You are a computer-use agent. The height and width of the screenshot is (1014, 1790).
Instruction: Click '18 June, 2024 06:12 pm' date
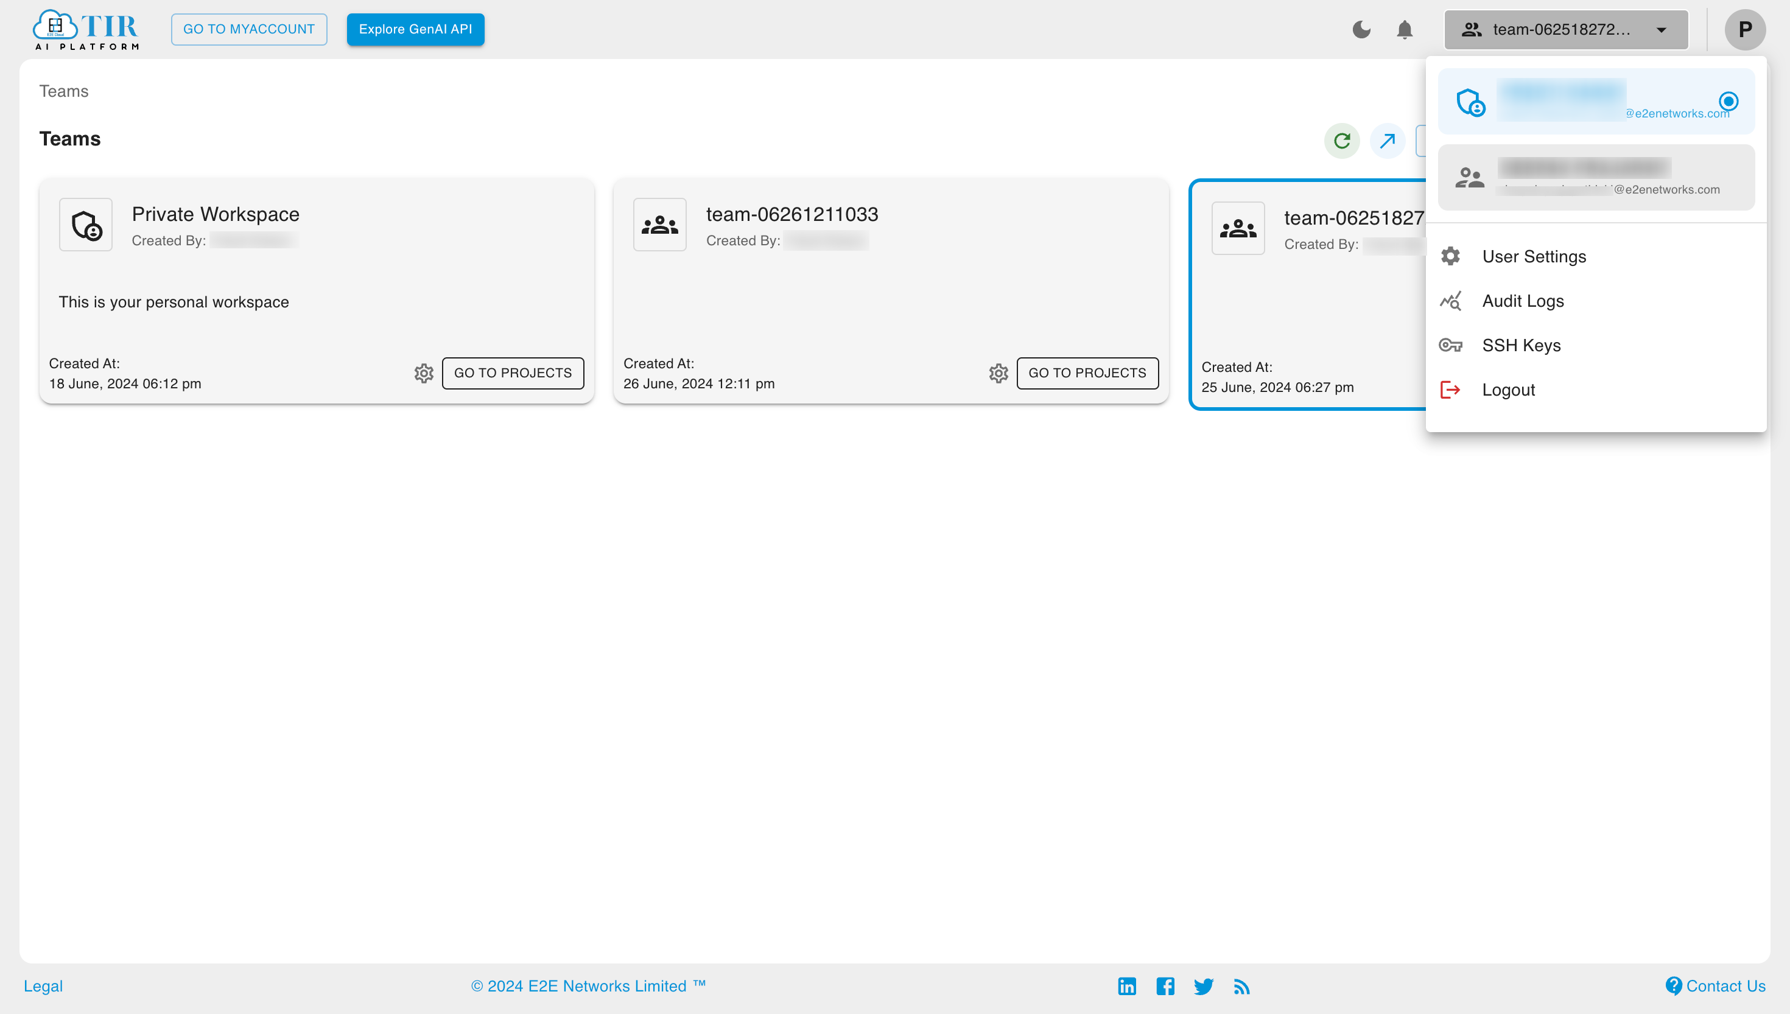click(125, 383)
